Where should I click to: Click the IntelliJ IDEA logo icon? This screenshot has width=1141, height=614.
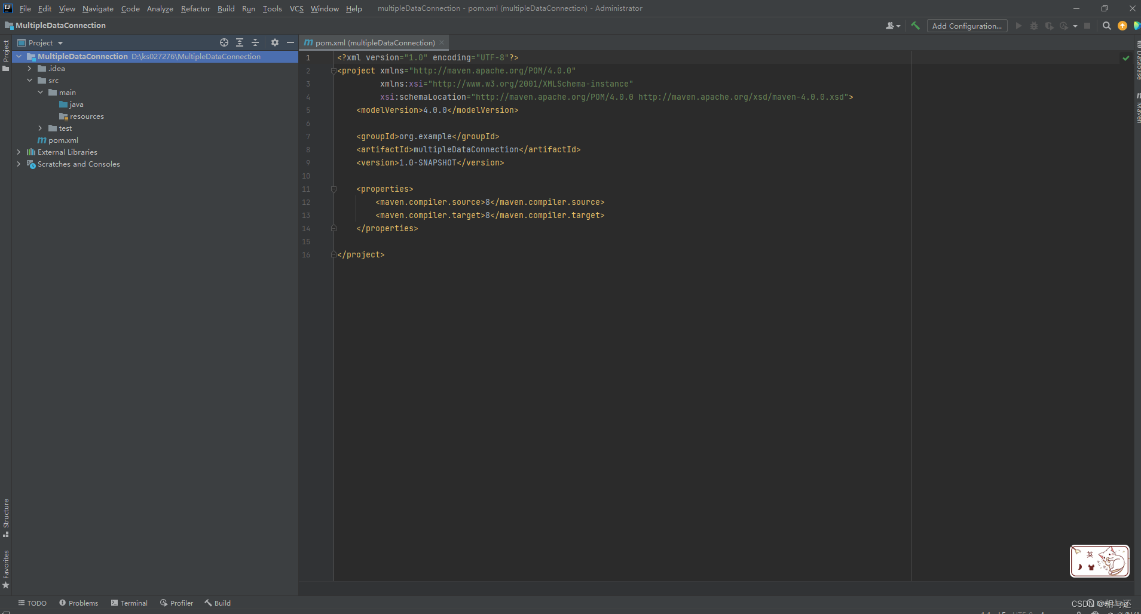(8, 8)
